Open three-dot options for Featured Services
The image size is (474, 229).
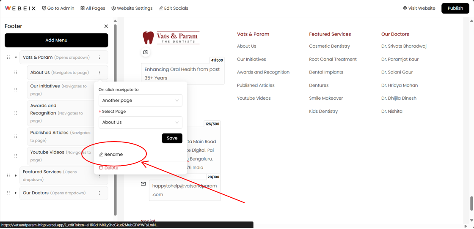click(x=99, y=176)
